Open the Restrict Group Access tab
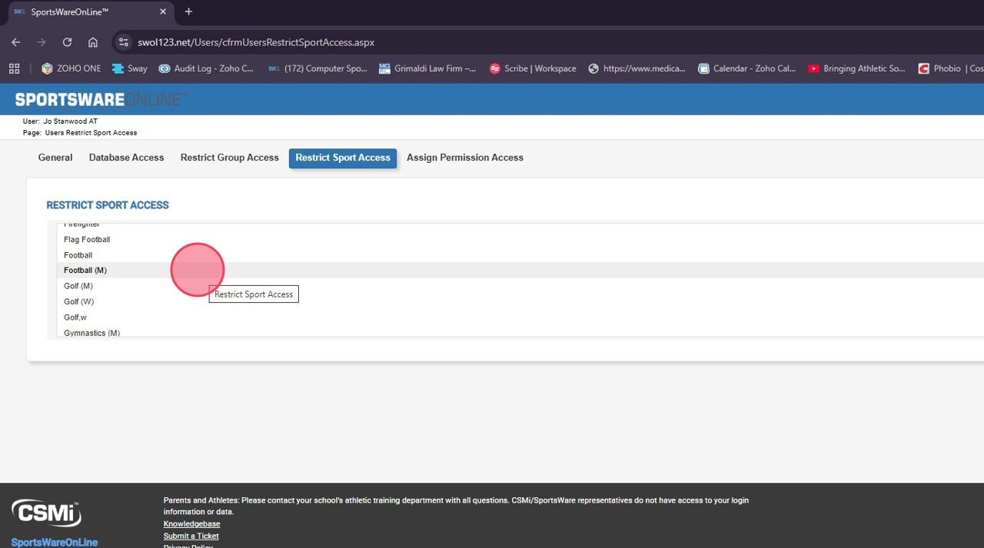 click(229, 158)
